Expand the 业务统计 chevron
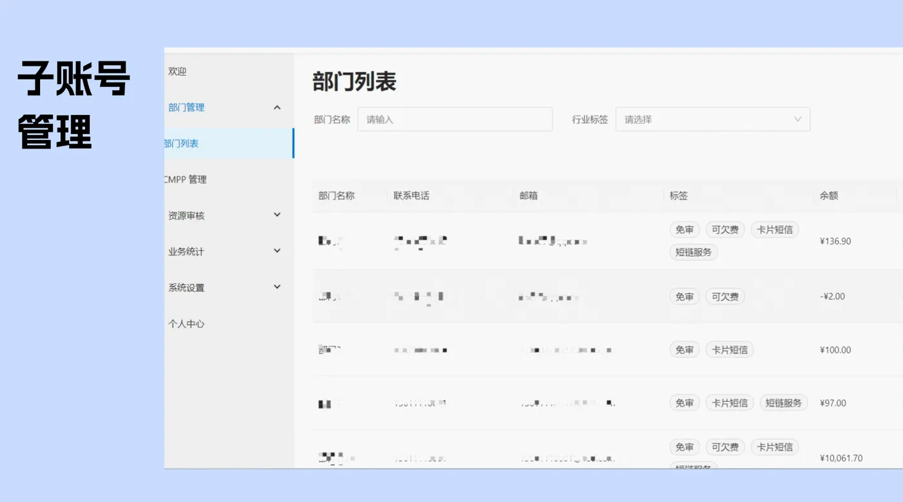This screenshot has width=903, height=502. coord(277,251)
